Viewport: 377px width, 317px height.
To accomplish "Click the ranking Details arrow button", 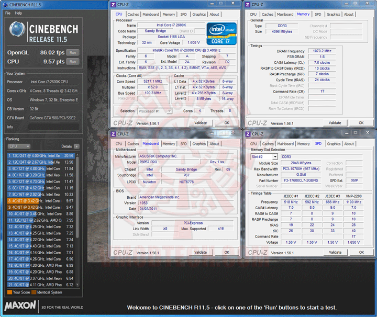I will pyautogui.click(x=76, y=146).
